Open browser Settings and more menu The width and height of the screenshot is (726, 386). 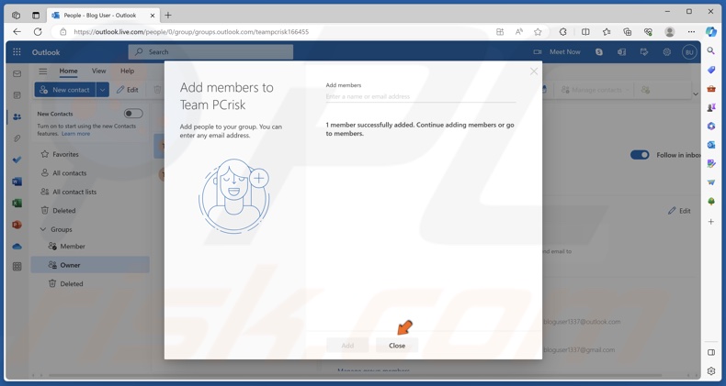coord(691,32)
